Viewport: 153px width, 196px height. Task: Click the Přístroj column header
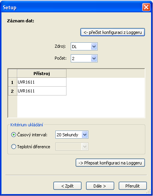[x=42, y=74]
